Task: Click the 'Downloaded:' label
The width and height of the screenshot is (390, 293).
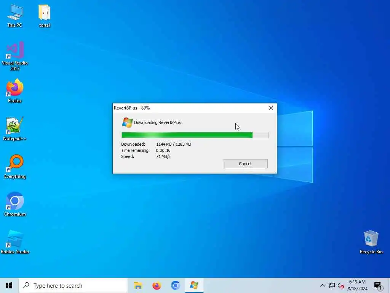Action: pos(133,144)
